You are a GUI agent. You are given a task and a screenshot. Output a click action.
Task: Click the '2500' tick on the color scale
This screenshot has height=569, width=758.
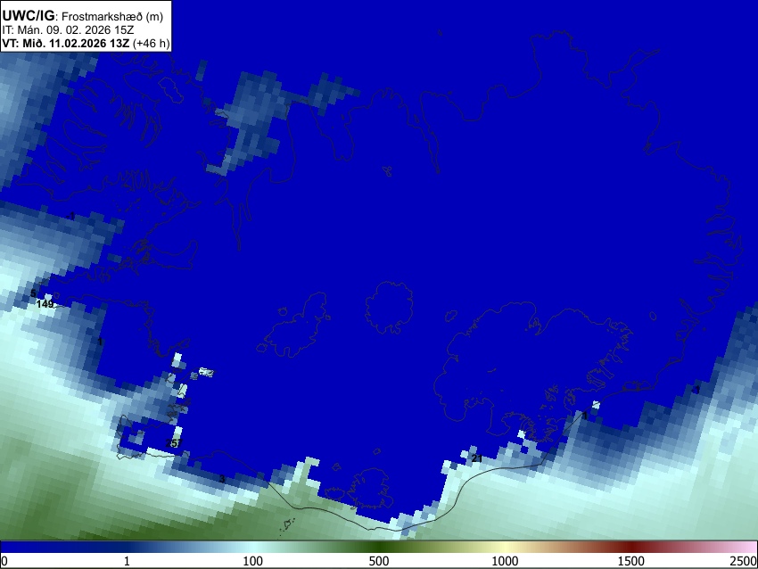pyautogui.click(x=744, y=561)
